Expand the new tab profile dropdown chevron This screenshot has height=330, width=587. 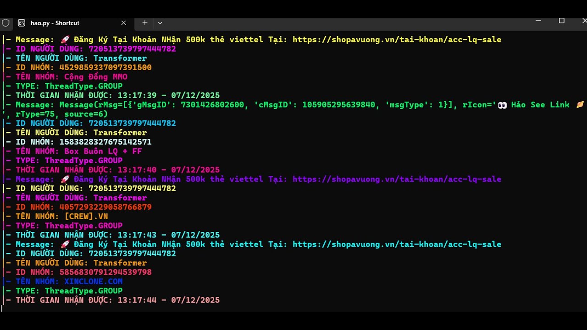(x=160, y=23)
